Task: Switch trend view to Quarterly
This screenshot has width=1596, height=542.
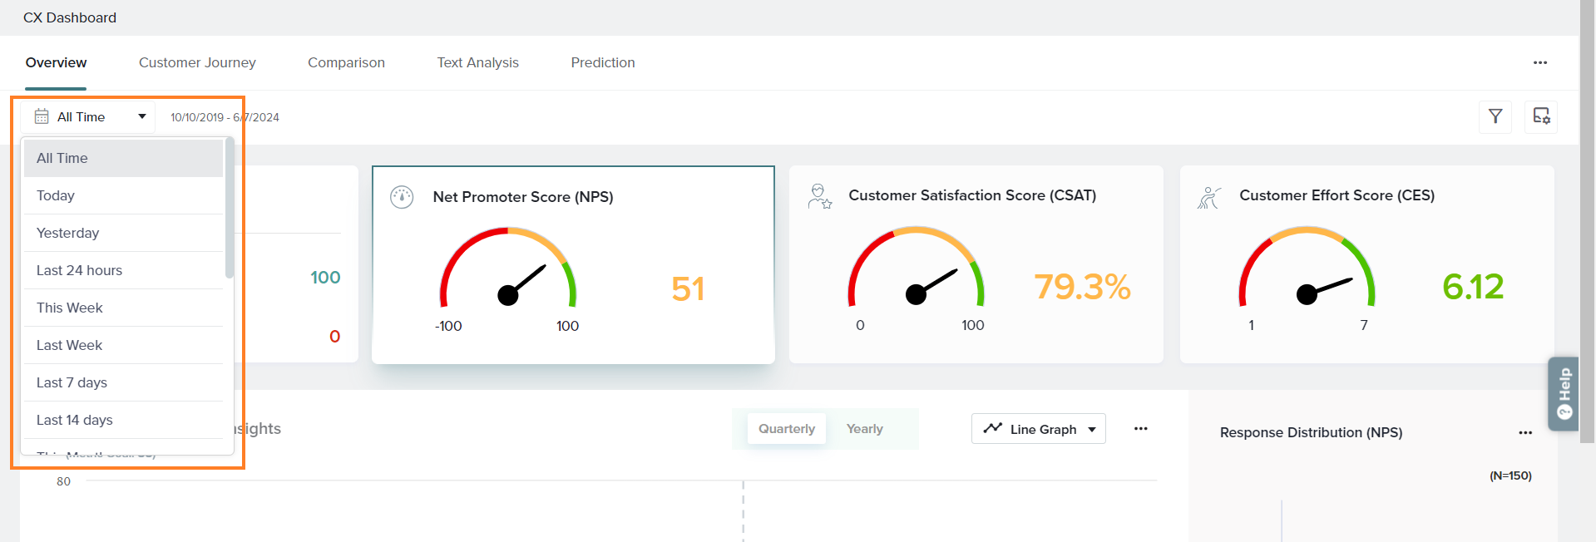Action: tap(786, 429)
